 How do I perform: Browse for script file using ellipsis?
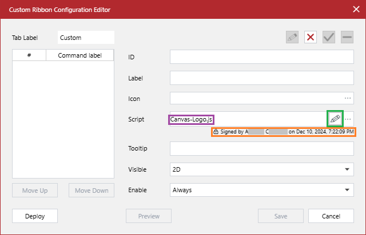[348, 119]
